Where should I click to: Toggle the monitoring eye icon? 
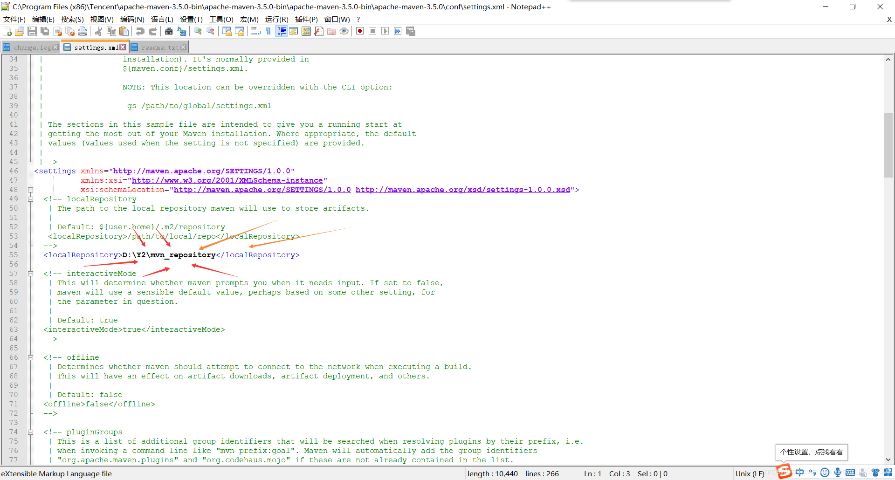point(344,31)
